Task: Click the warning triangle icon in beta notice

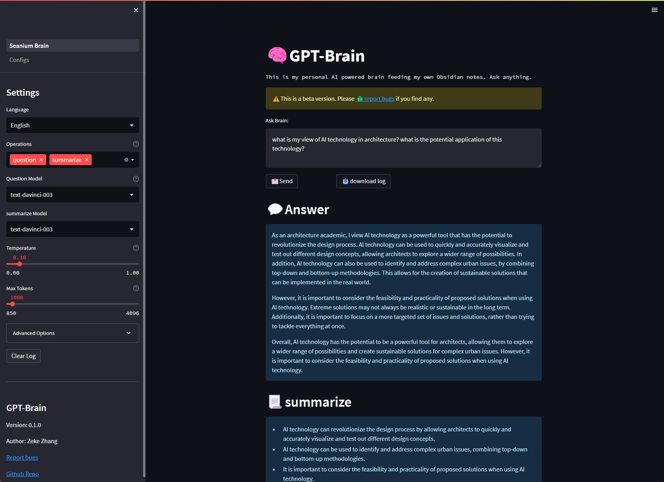Action: coord(276,99)
